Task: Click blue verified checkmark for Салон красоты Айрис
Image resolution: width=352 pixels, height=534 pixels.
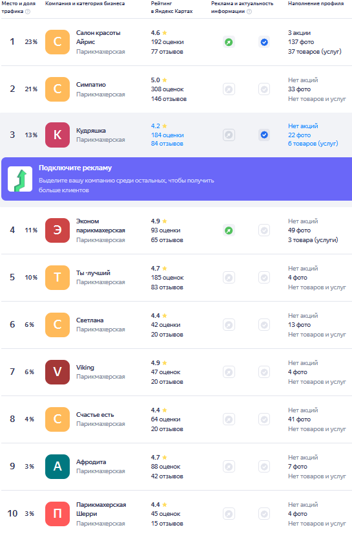Action: tap(264, 42)
